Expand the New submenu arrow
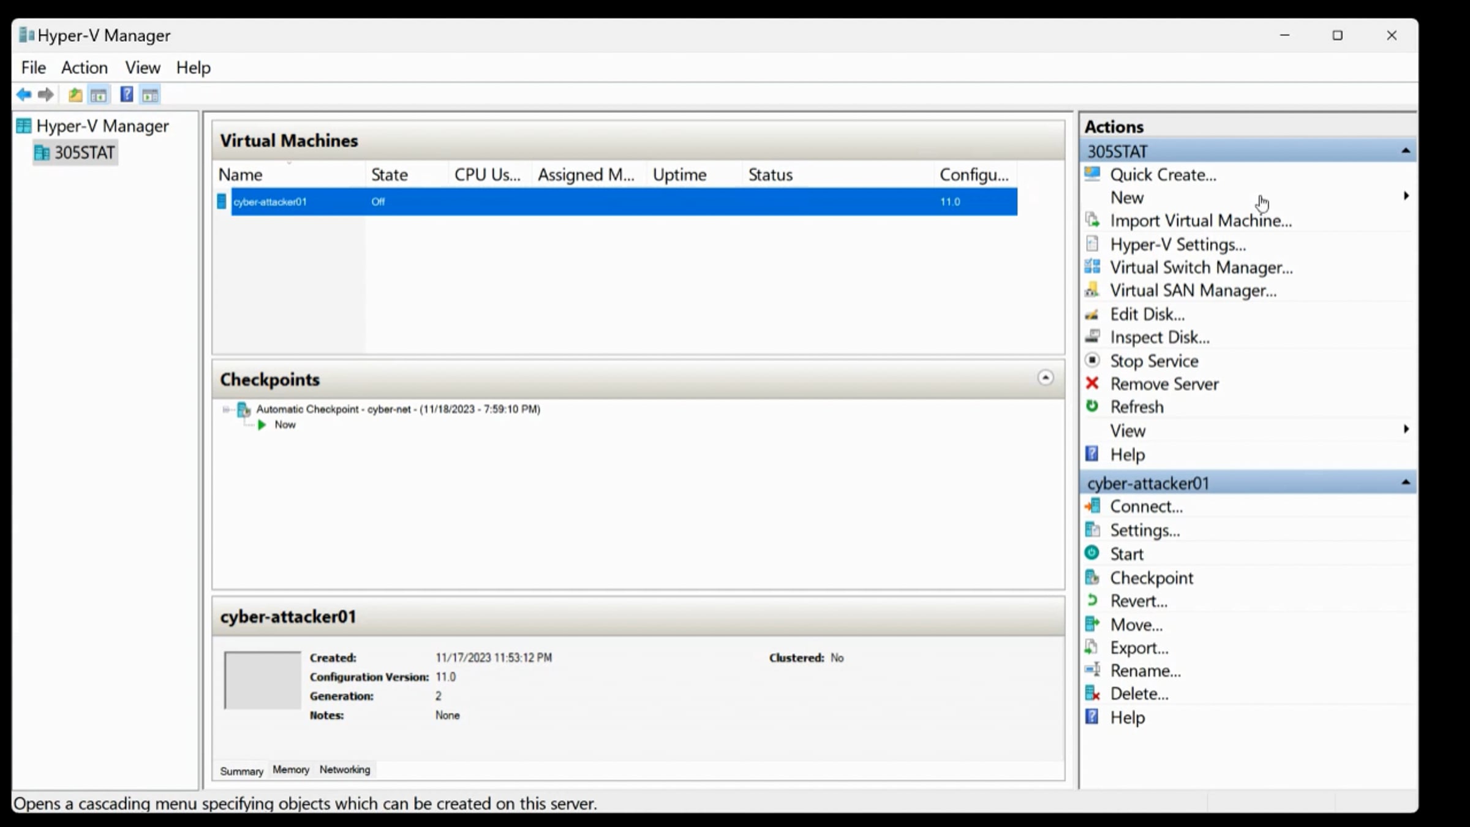1470x827 pixels. coord(1406,196)
